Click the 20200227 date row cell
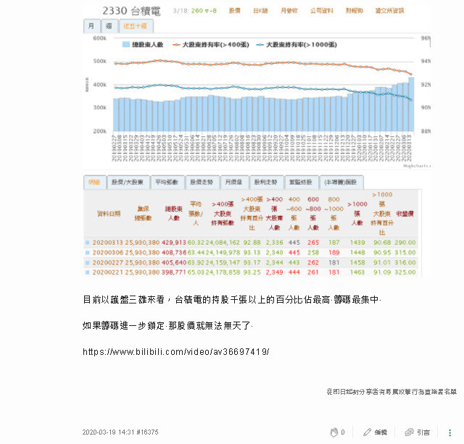The height and width of the screenshot is (444, 464). 108,262
